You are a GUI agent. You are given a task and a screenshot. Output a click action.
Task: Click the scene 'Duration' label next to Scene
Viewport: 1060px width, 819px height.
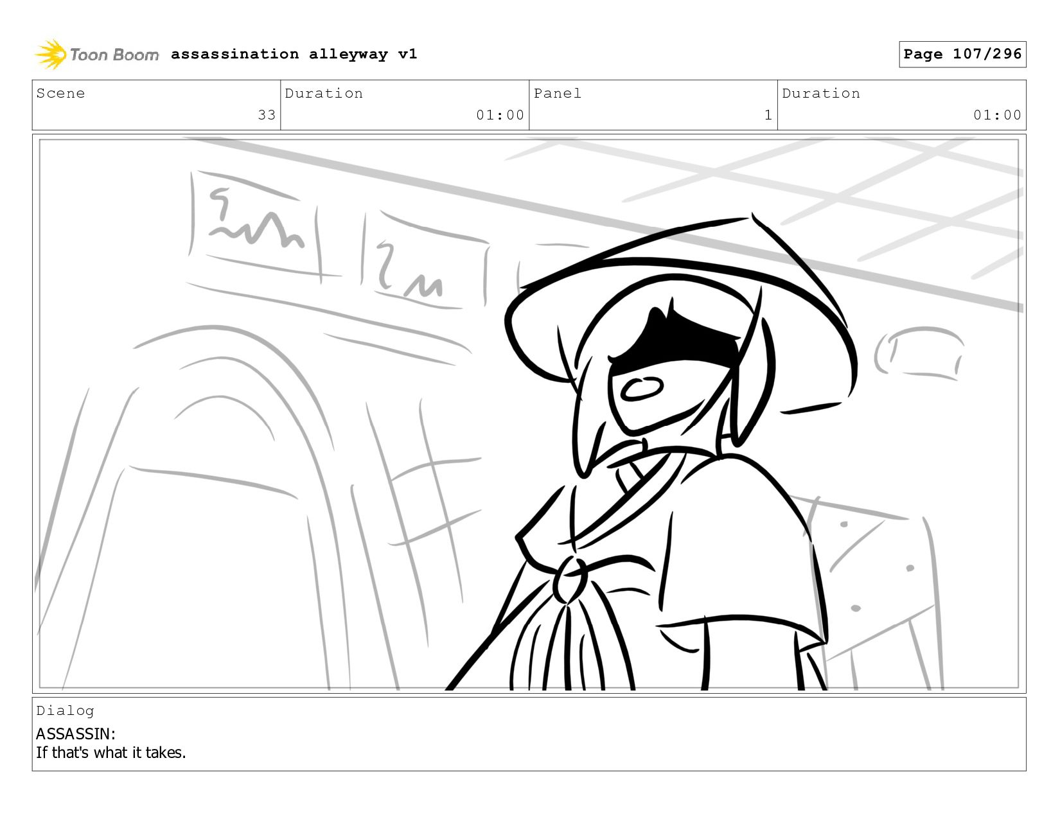[324, 93]
